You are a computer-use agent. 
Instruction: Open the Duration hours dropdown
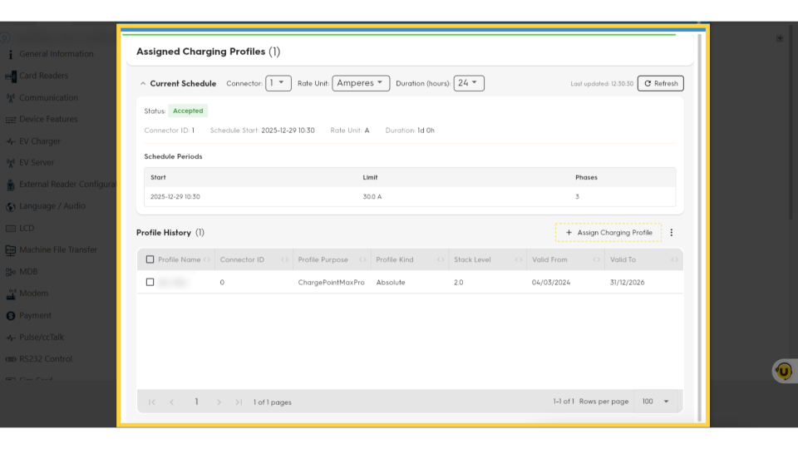(x=469, y=83)
